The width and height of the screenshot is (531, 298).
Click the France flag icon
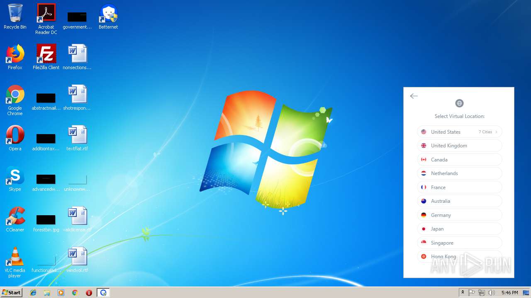tap(424, 187)
